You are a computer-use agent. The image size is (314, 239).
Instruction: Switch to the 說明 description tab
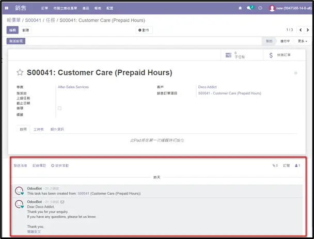click(x=23, y=130)
